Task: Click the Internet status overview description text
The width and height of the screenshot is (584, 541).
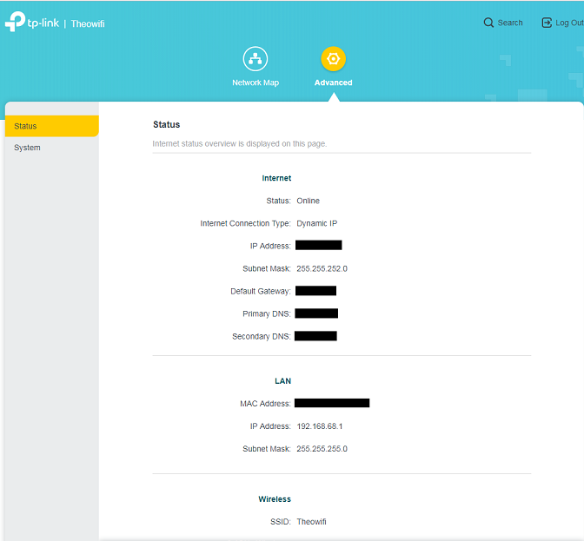Action: 240,144
